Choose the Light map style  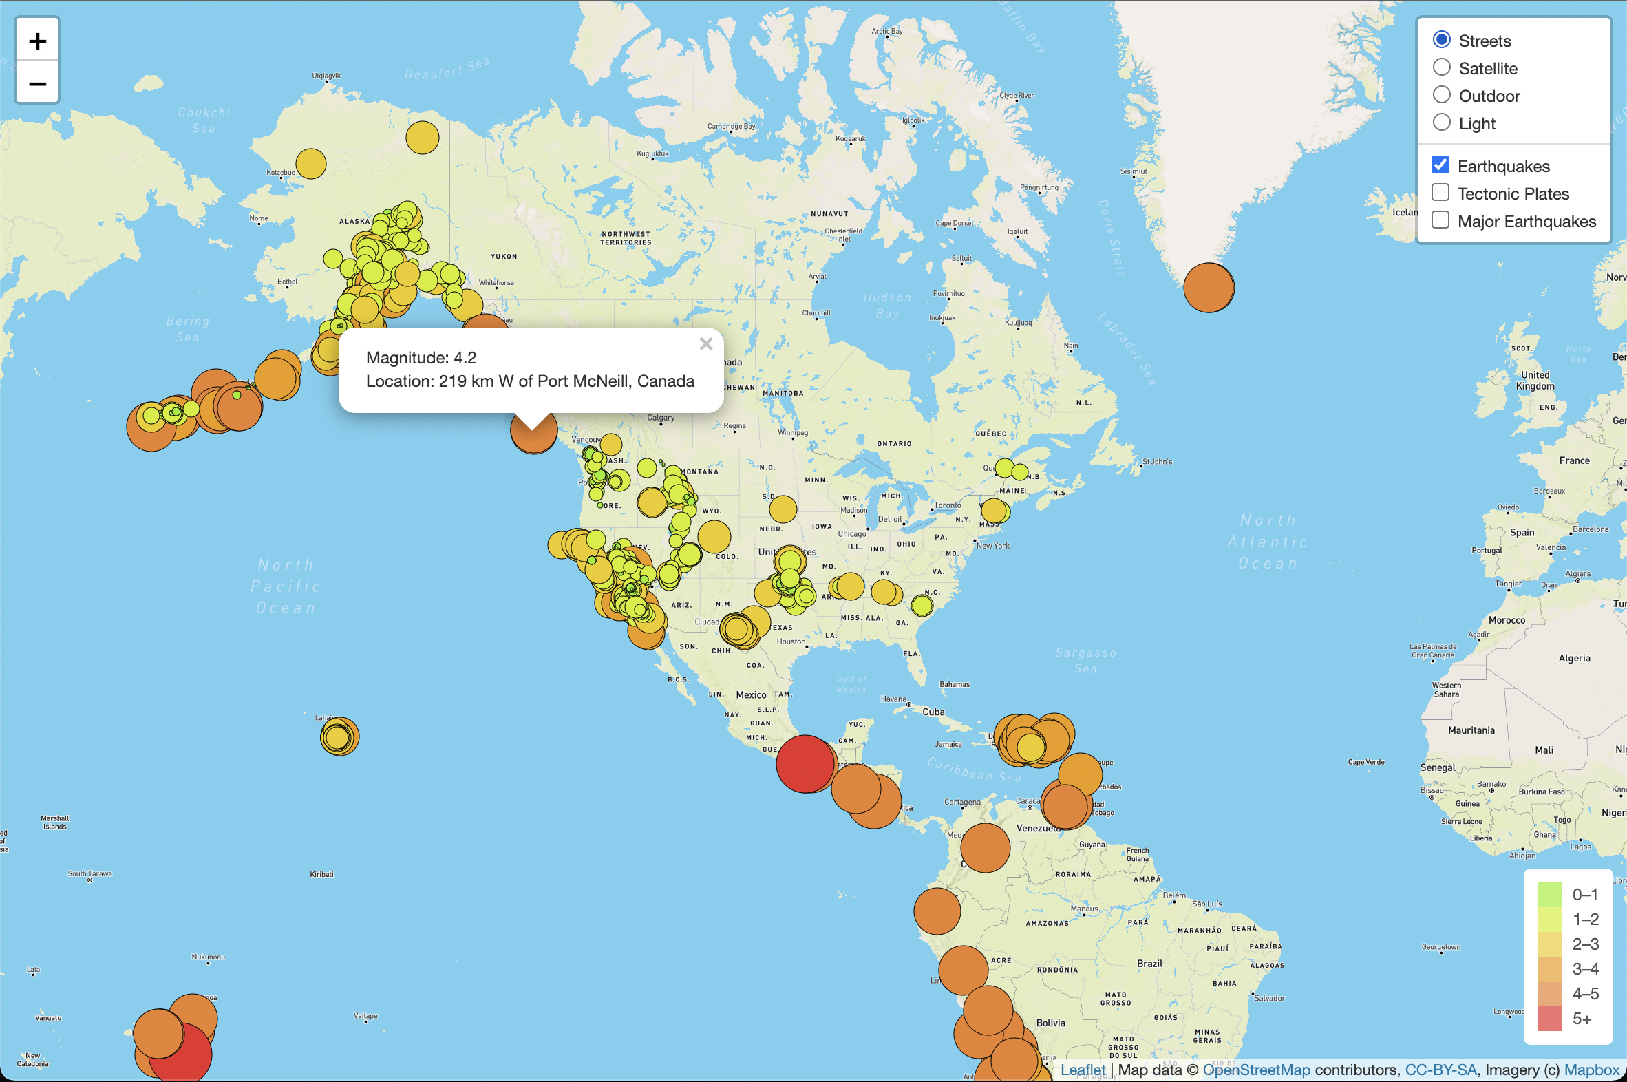[1441, 122]
